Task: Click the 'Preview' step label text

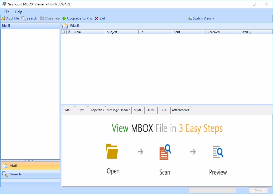Action: 218,172
